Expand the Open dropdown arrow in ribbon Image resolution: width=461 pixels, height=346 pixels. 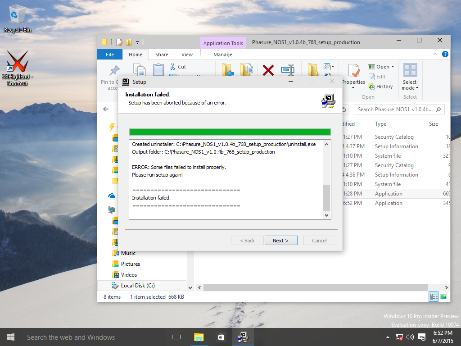point(393,67)
